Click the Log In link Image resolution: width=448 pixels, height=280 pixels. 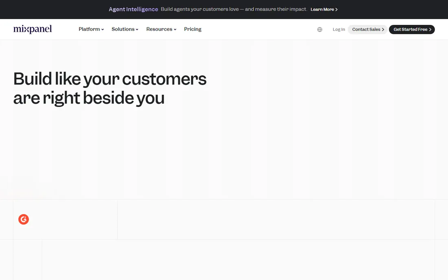tap(338, 29)
